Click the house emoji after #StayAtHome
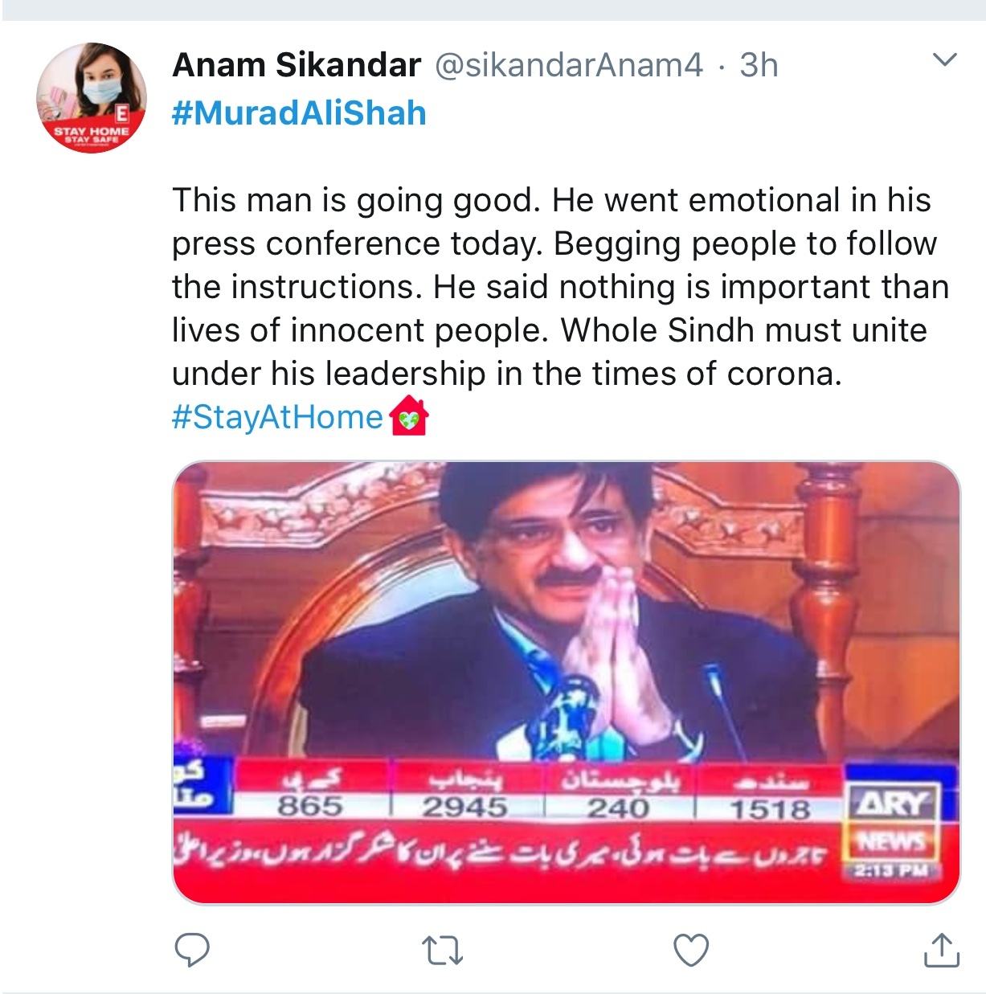The image size is (986, 994). [409, 416]
